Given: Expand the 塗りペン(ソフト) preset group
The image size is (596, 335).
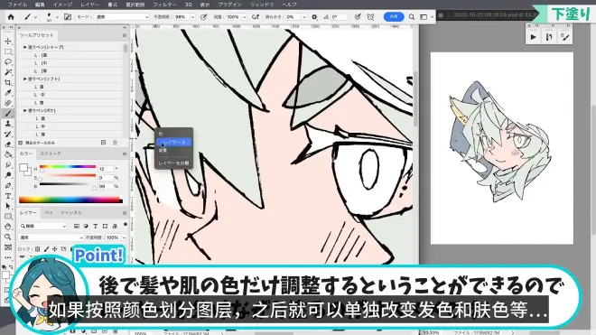Looking at the screenshot, I should [x=25, y=79].
